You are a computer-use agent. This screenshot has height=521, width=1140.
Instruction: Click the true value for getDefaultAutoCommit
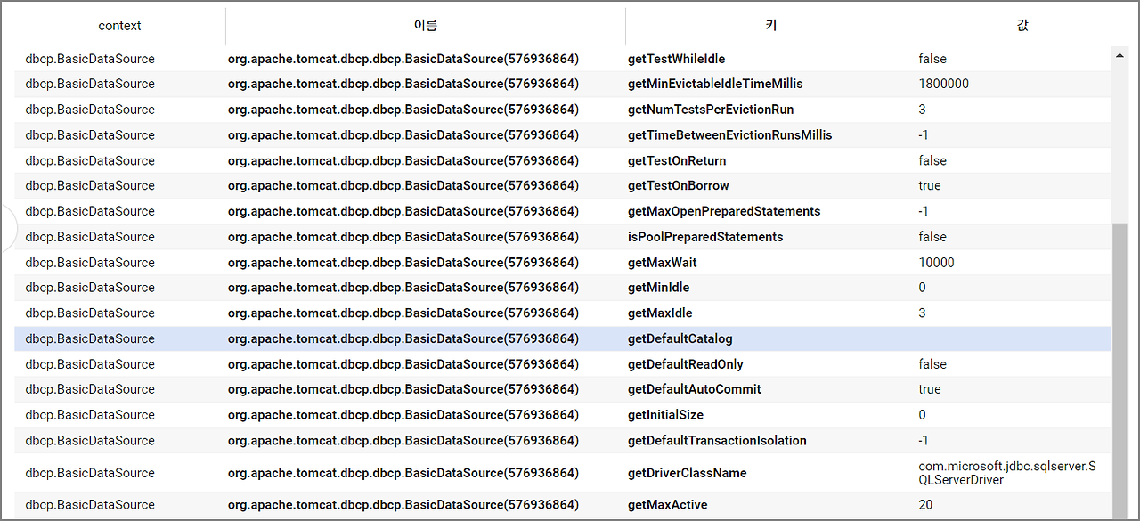coord(929,389)
